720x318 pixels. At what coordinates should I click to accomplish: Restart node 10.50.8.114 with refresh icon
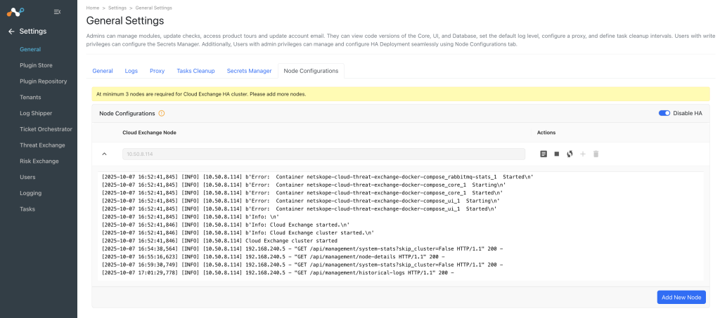tap(570, 154)
